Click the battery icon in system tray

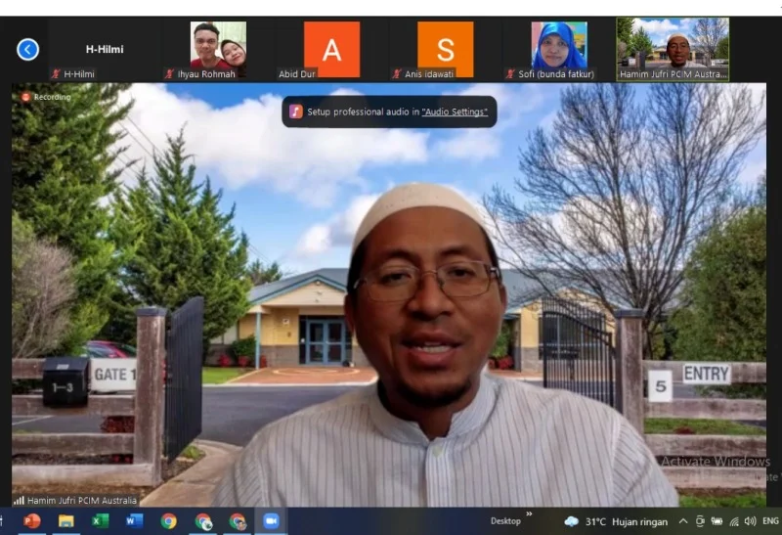click(717, 521)
